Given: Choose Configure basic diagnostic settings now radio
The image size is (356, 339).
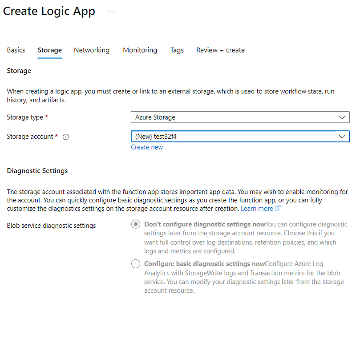Looking at the screenshot, I should (x=136, y=264).
